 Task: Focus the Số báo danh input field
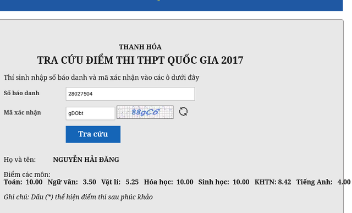coord(130,94)
